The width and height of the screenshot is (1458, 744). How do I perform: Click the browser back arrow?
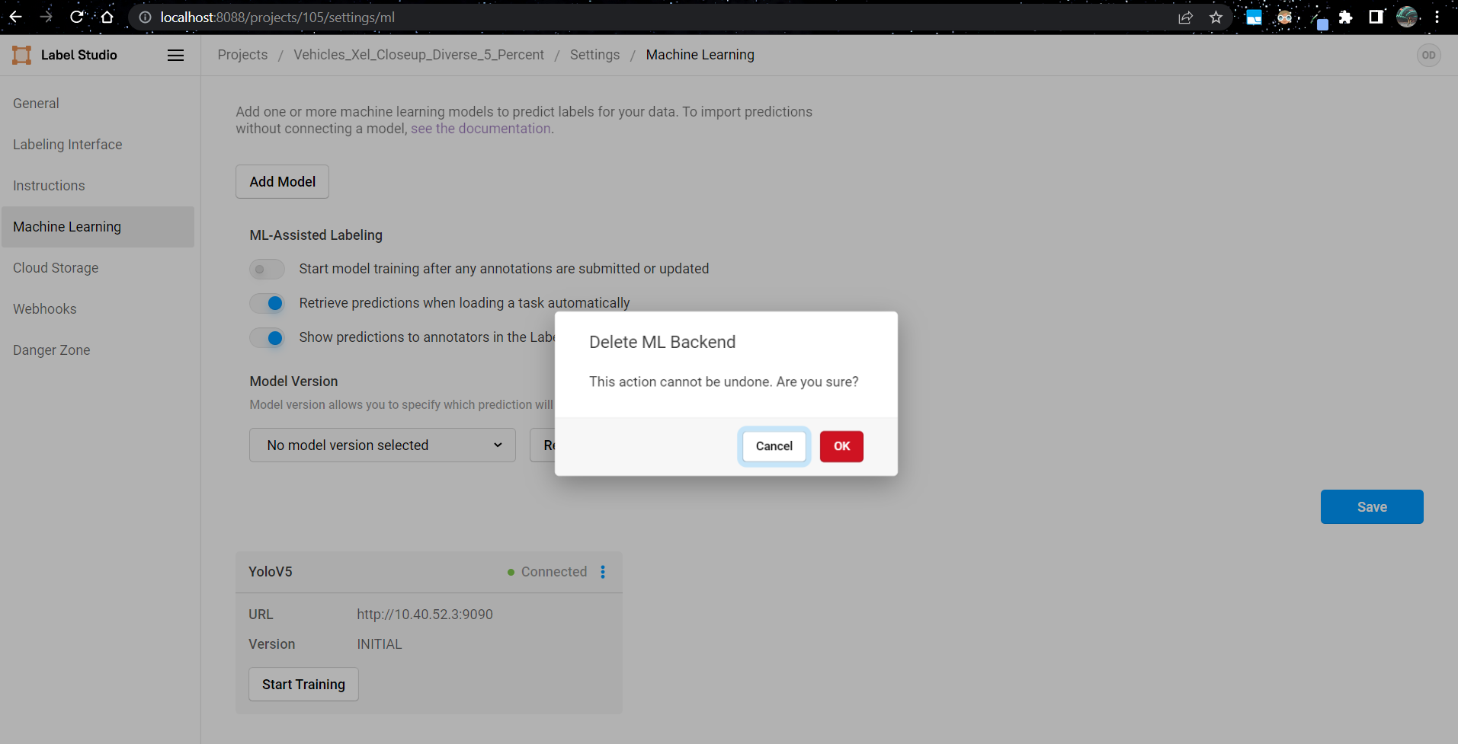[x=15, y=17]
